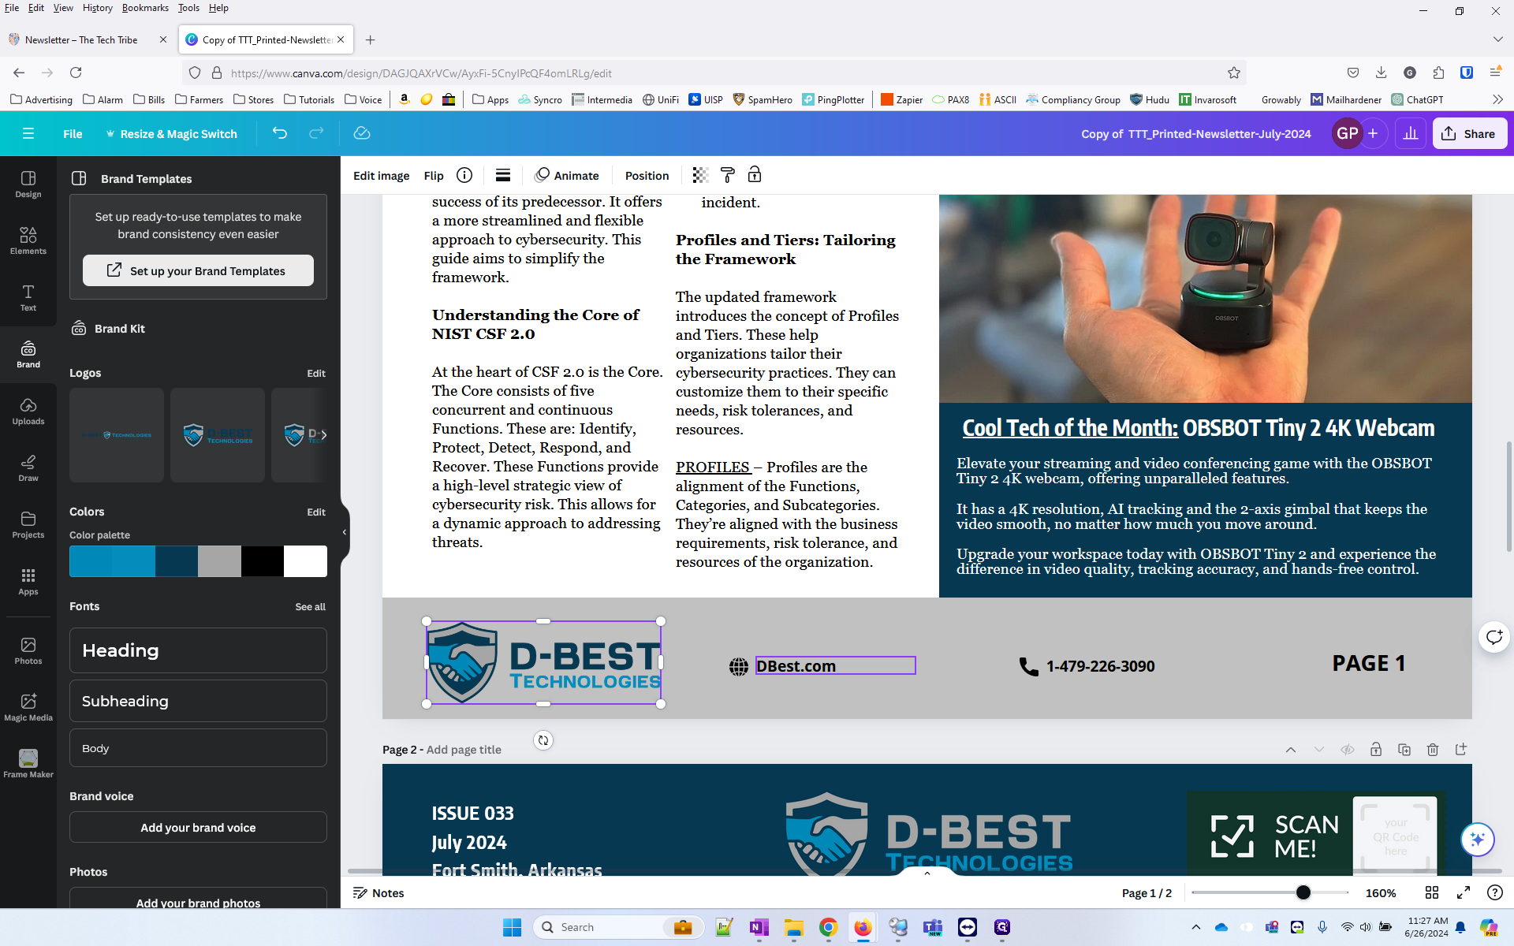The width and height of the screenshot is (1514, 946).
Task: Click Resize & Magic Switch
Action: 171,134
